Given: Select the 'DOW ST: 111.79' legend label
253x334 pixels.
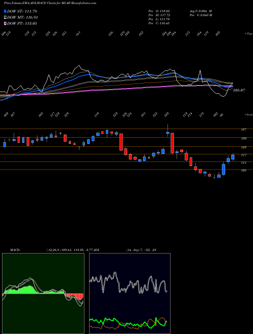Looking at the screenshot, I should [x=21, y=11].
